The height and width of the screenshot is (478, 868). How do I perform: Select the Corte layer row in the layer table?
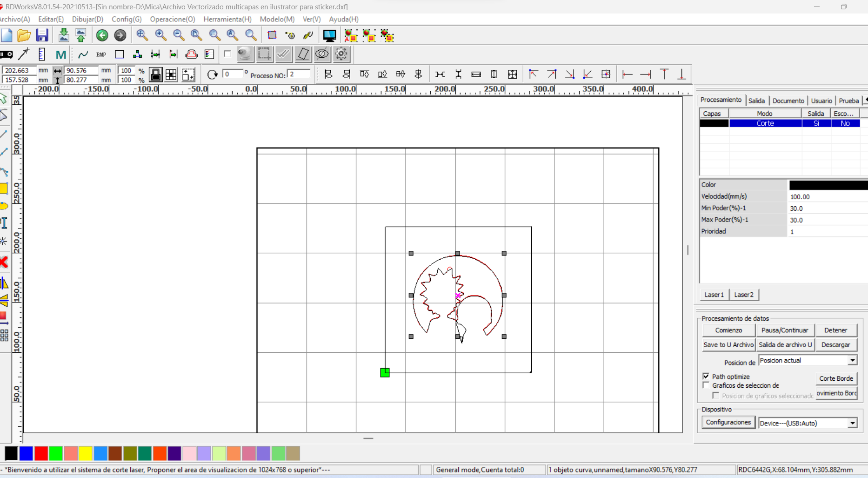[780, 123]
